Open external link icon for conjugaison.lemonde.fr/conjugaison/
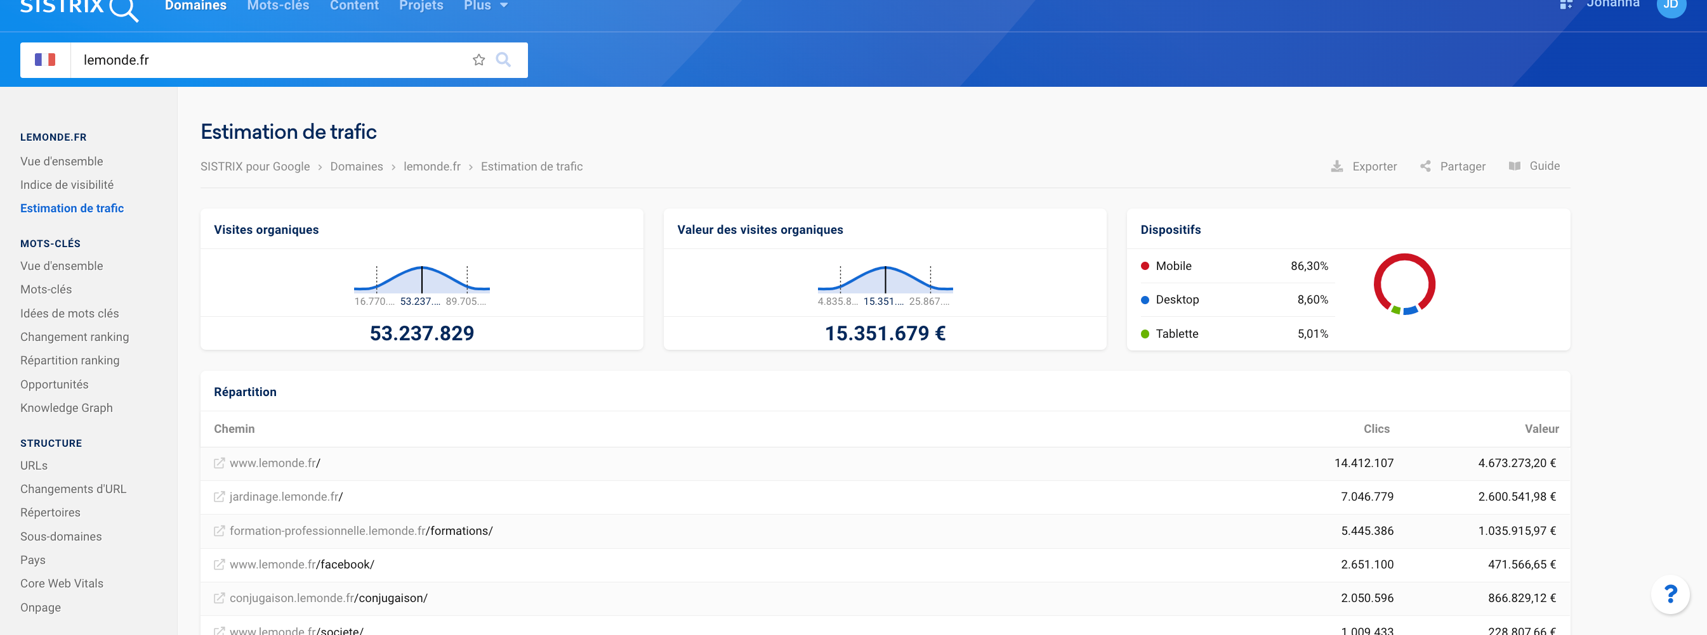The height and width of the screenshot is (635, 1707). (220, 599)
